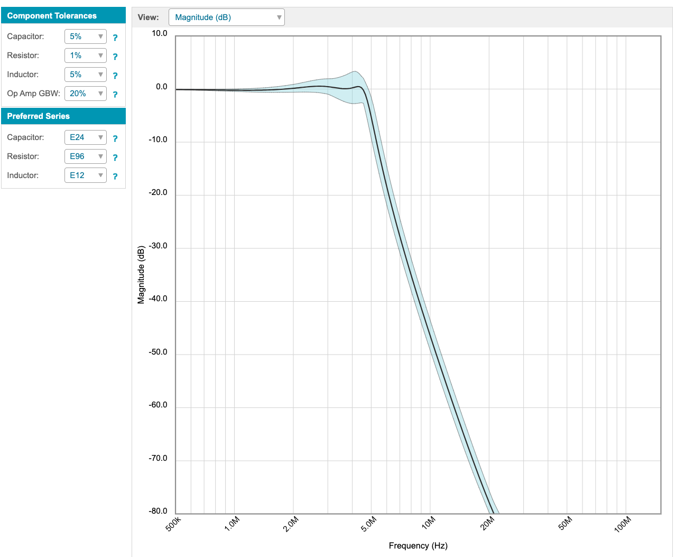Screen dimensions: 676x557
Task: Open the Inductor series E12 dropdown
Action: pyautogui.click(x=86, y=175)
